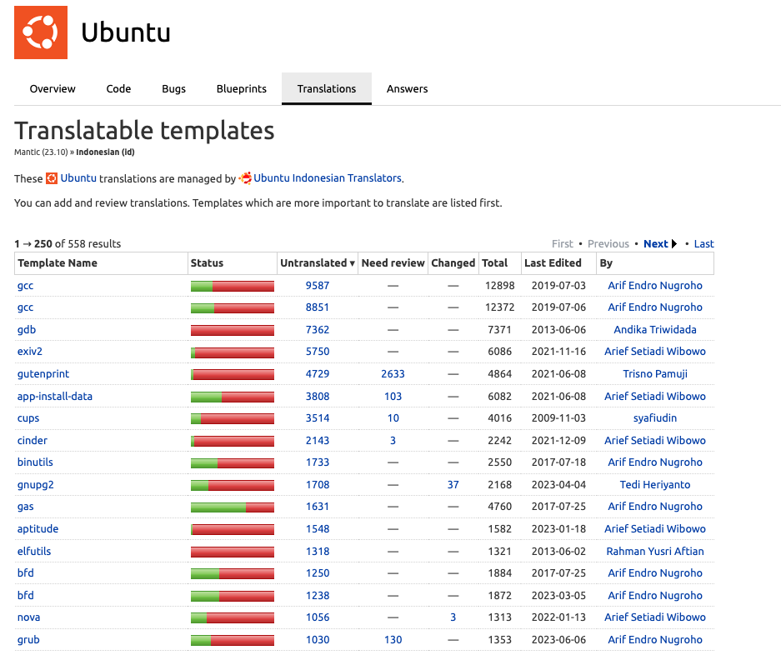Open the gutenprint template link

(43, 374)
